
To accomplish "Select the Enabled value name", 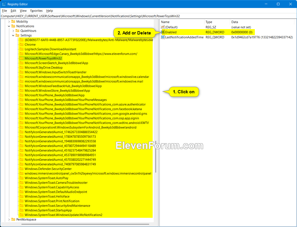I will [x=171, y=32].
